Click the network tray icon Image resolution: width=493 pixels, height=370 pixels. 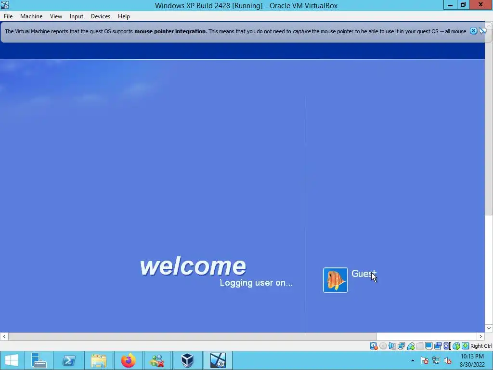point(436,360)
